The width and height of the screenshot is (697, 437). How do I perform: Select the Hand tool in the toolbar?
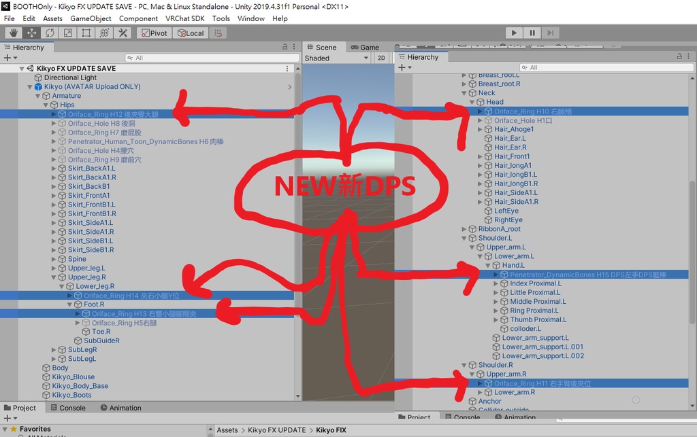coord(13,33)
